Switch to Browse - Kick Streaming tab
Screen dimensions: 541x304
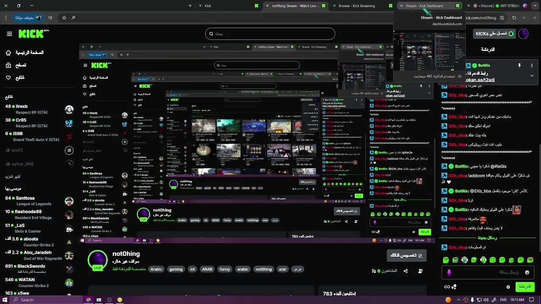coord(361,6)
